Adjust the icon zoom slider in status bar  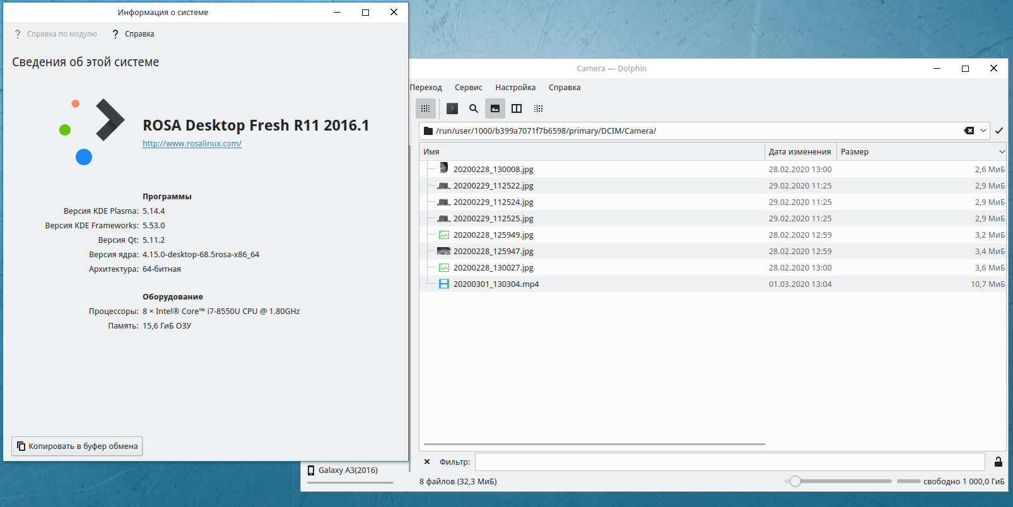[x=795, y=482]
